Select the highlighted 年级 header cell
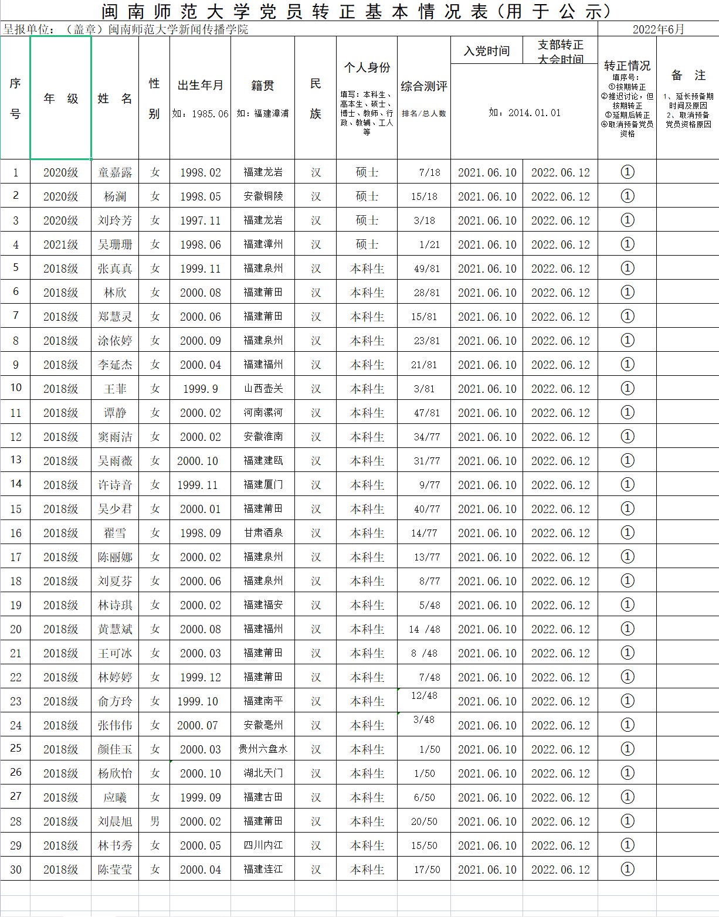Screen dimensions: 719x917 60,98
